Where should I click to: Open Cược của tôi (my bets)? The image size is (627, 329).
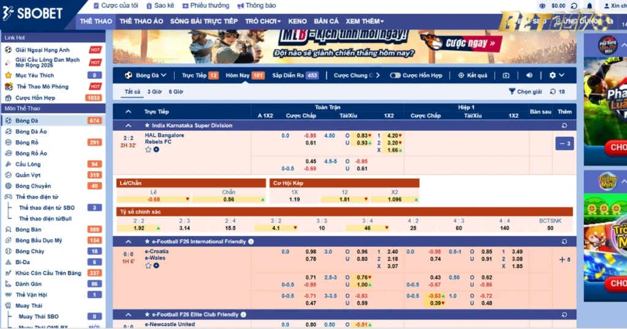[x=116, y=6]
